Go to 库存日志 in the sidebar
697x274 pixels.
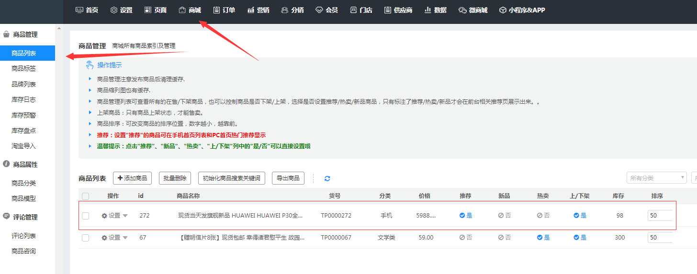pyautogui.click(x=23, y=99)
